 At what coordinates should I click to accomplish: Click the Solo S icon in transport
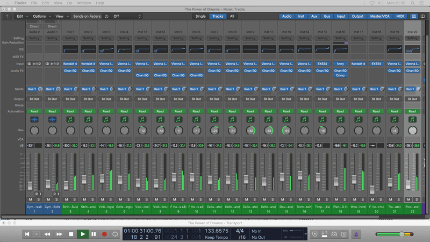[x=343, y=234]
